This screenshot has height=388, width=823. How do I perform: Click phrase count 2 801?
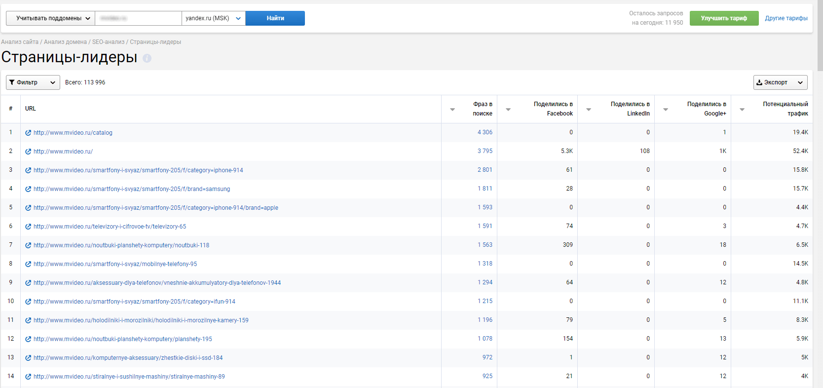coord(485,170)
